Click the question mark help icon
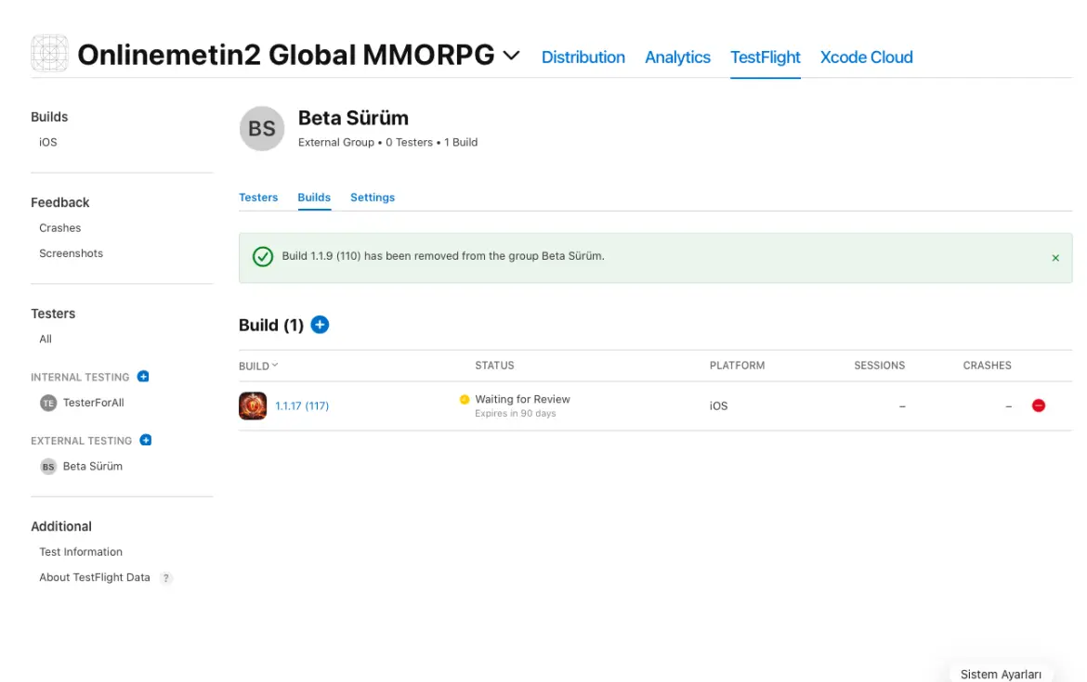1087x682 pixels. [165, 578]
